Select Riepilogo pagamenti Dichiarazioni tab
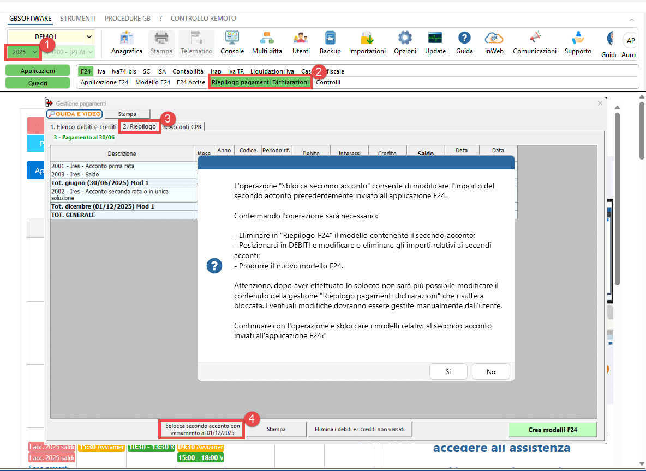This screenshot has height=471, width=646. pos(260,82)
